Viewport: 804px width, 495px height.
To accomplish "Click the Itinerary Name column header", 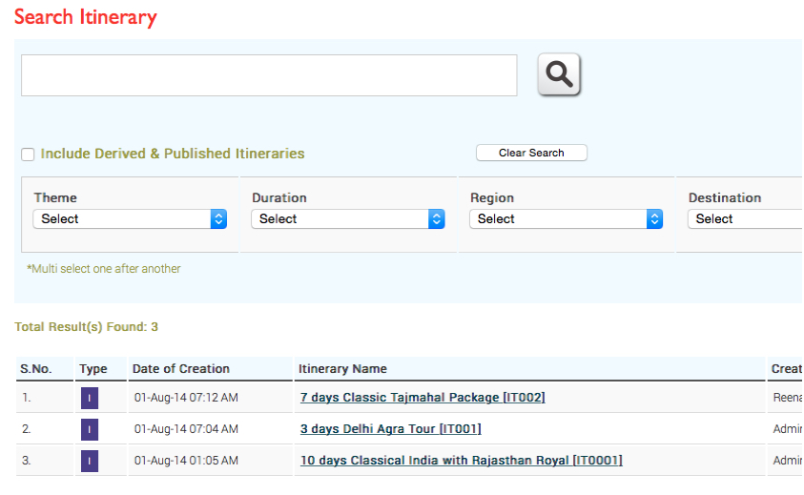I will [342, 369].
